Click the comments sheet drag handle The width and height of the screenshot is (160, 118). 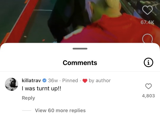80,49
